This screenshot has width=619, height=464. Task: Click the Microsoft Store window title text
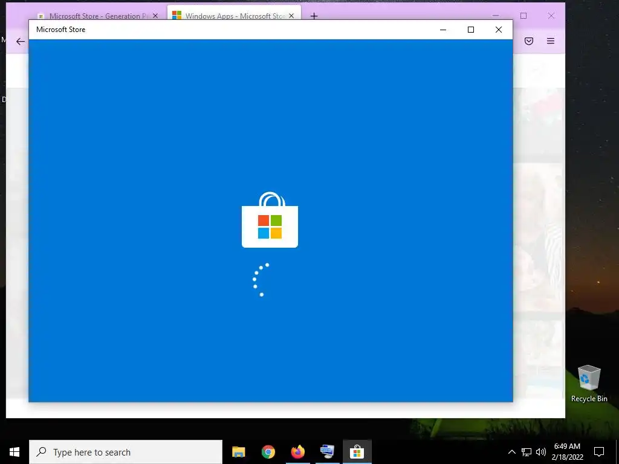tap(61, 30)
